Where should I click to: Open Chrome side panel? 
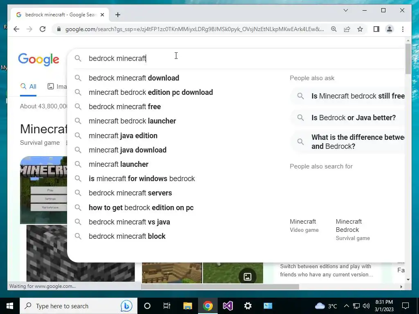[376, 29]
